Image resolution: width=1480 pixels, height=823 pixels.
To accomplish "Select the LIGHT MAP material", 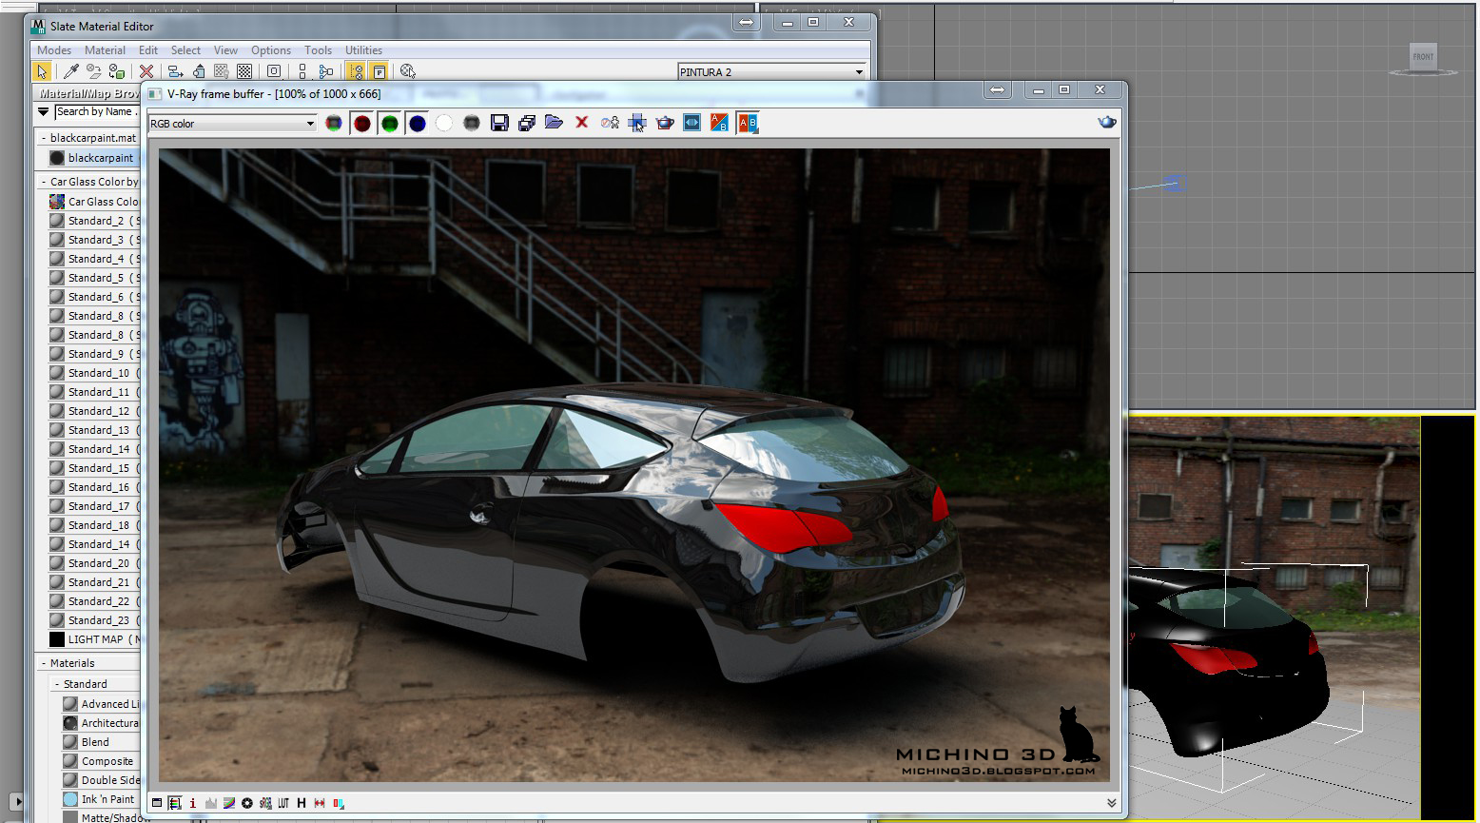I will [94, 639].
